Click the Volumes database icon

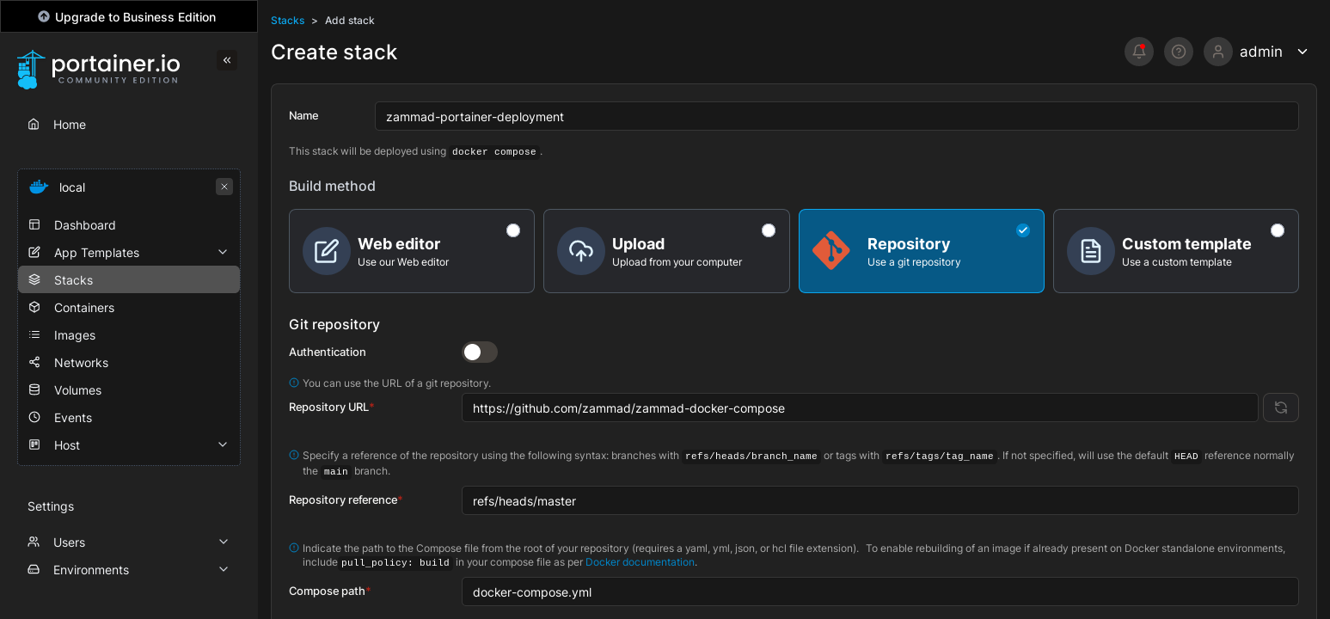point(34,389)
